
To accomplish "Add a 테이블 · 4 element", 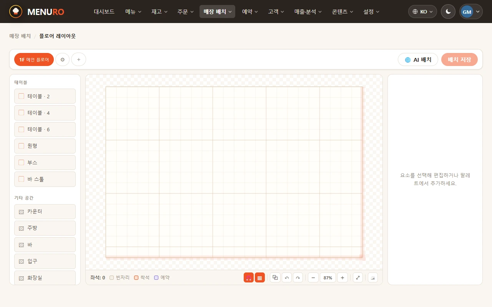I will click(x=45, y=113).
